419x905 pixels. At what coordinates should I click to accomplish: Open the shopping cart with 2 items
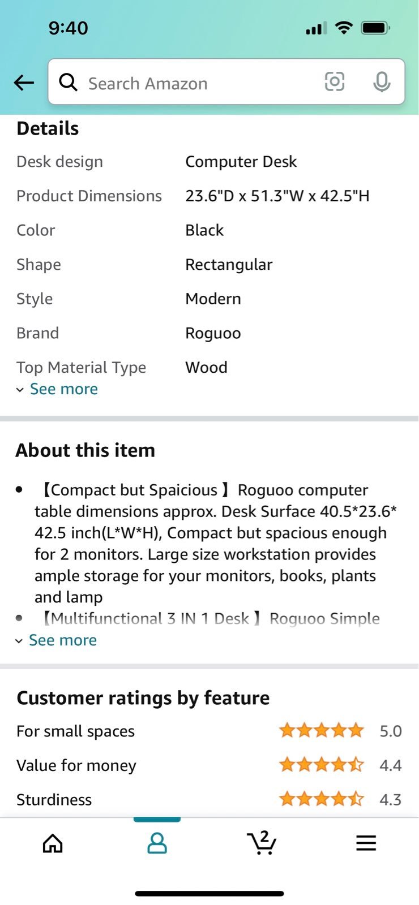click(x=262, y=843)
